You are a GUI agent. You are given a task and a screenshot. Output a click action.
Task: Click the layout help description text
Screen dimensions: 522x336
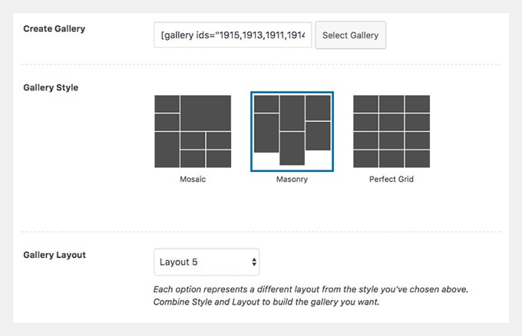coord(311,296)
